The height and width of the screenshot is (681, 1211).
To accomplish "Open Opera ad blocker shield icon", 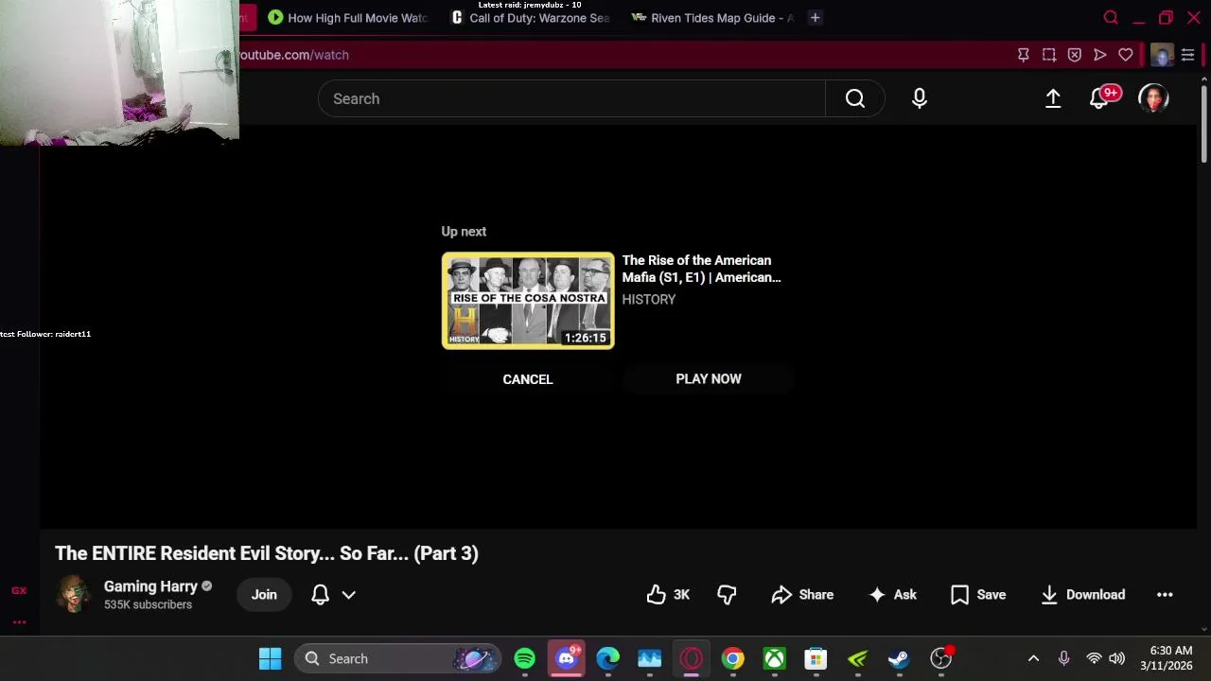I will click(1075, 55).
